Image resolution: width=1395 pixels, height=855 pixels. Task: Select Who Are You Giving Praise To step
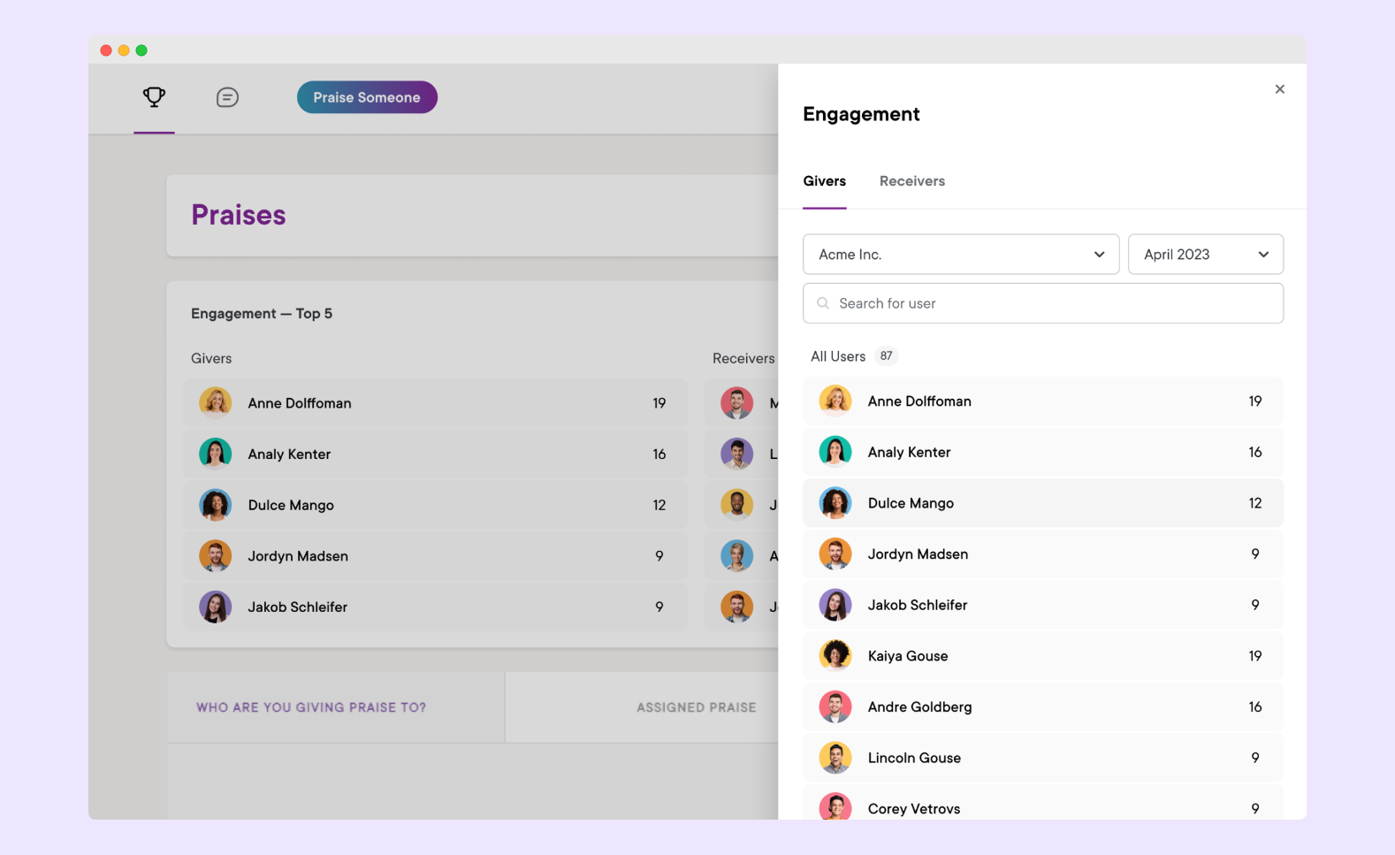pyautogui.click(x=311, y=707)
